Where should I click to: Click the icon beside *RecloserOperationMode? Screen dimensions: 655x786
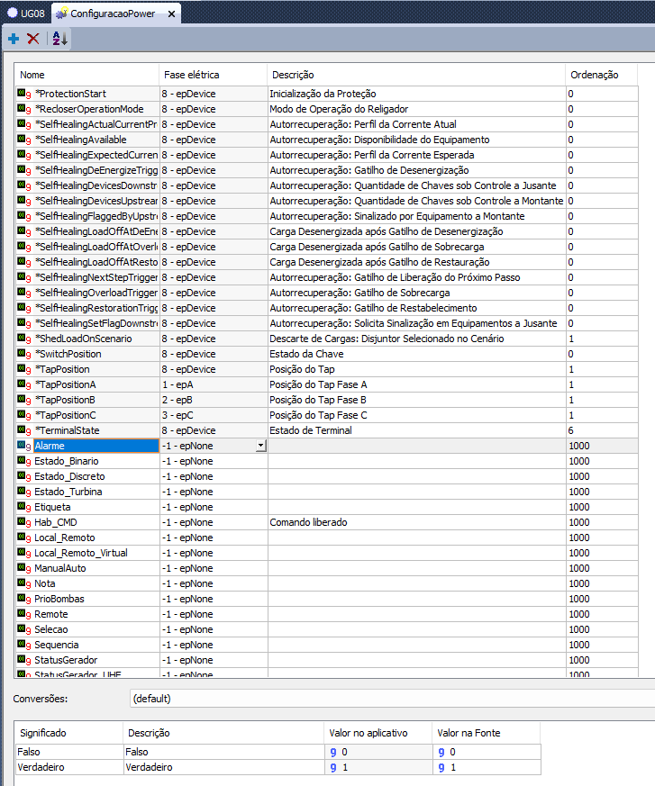(24, 109)
